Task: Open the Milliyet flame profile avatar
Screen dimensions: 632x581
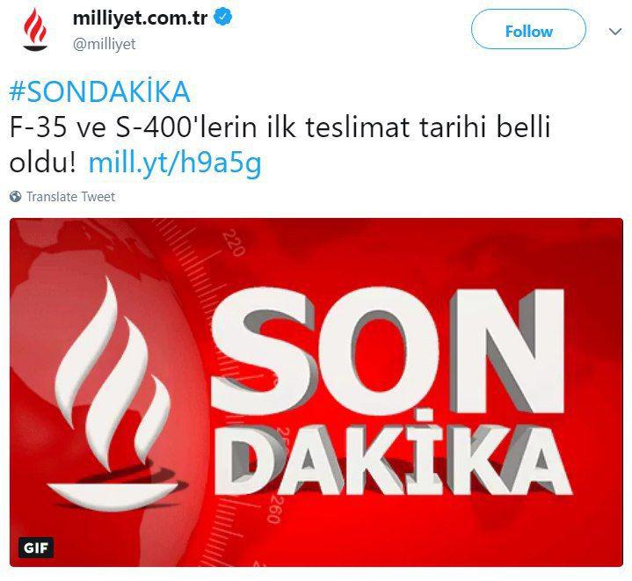Action: coord(35,30)
